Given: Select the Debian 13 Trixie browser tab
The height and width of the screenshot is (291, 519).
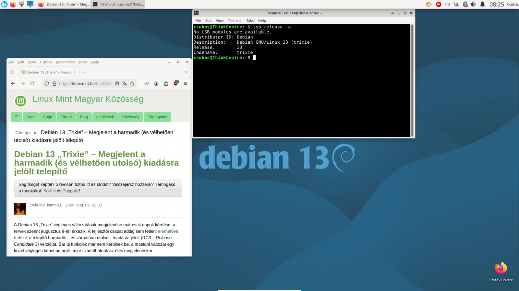Looking at the screenshot, I should coord(49,72).
